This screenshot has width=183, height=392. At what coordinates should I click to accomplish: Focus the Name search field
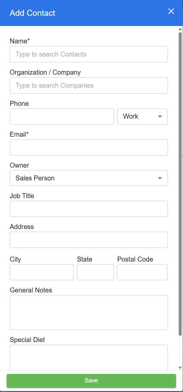pos(89,54)
